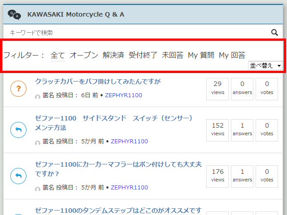Click avatar icon on クラッチカバー post
Image resolution: width=287 pixels, height=215 pixels.
(x=38, y=97)
